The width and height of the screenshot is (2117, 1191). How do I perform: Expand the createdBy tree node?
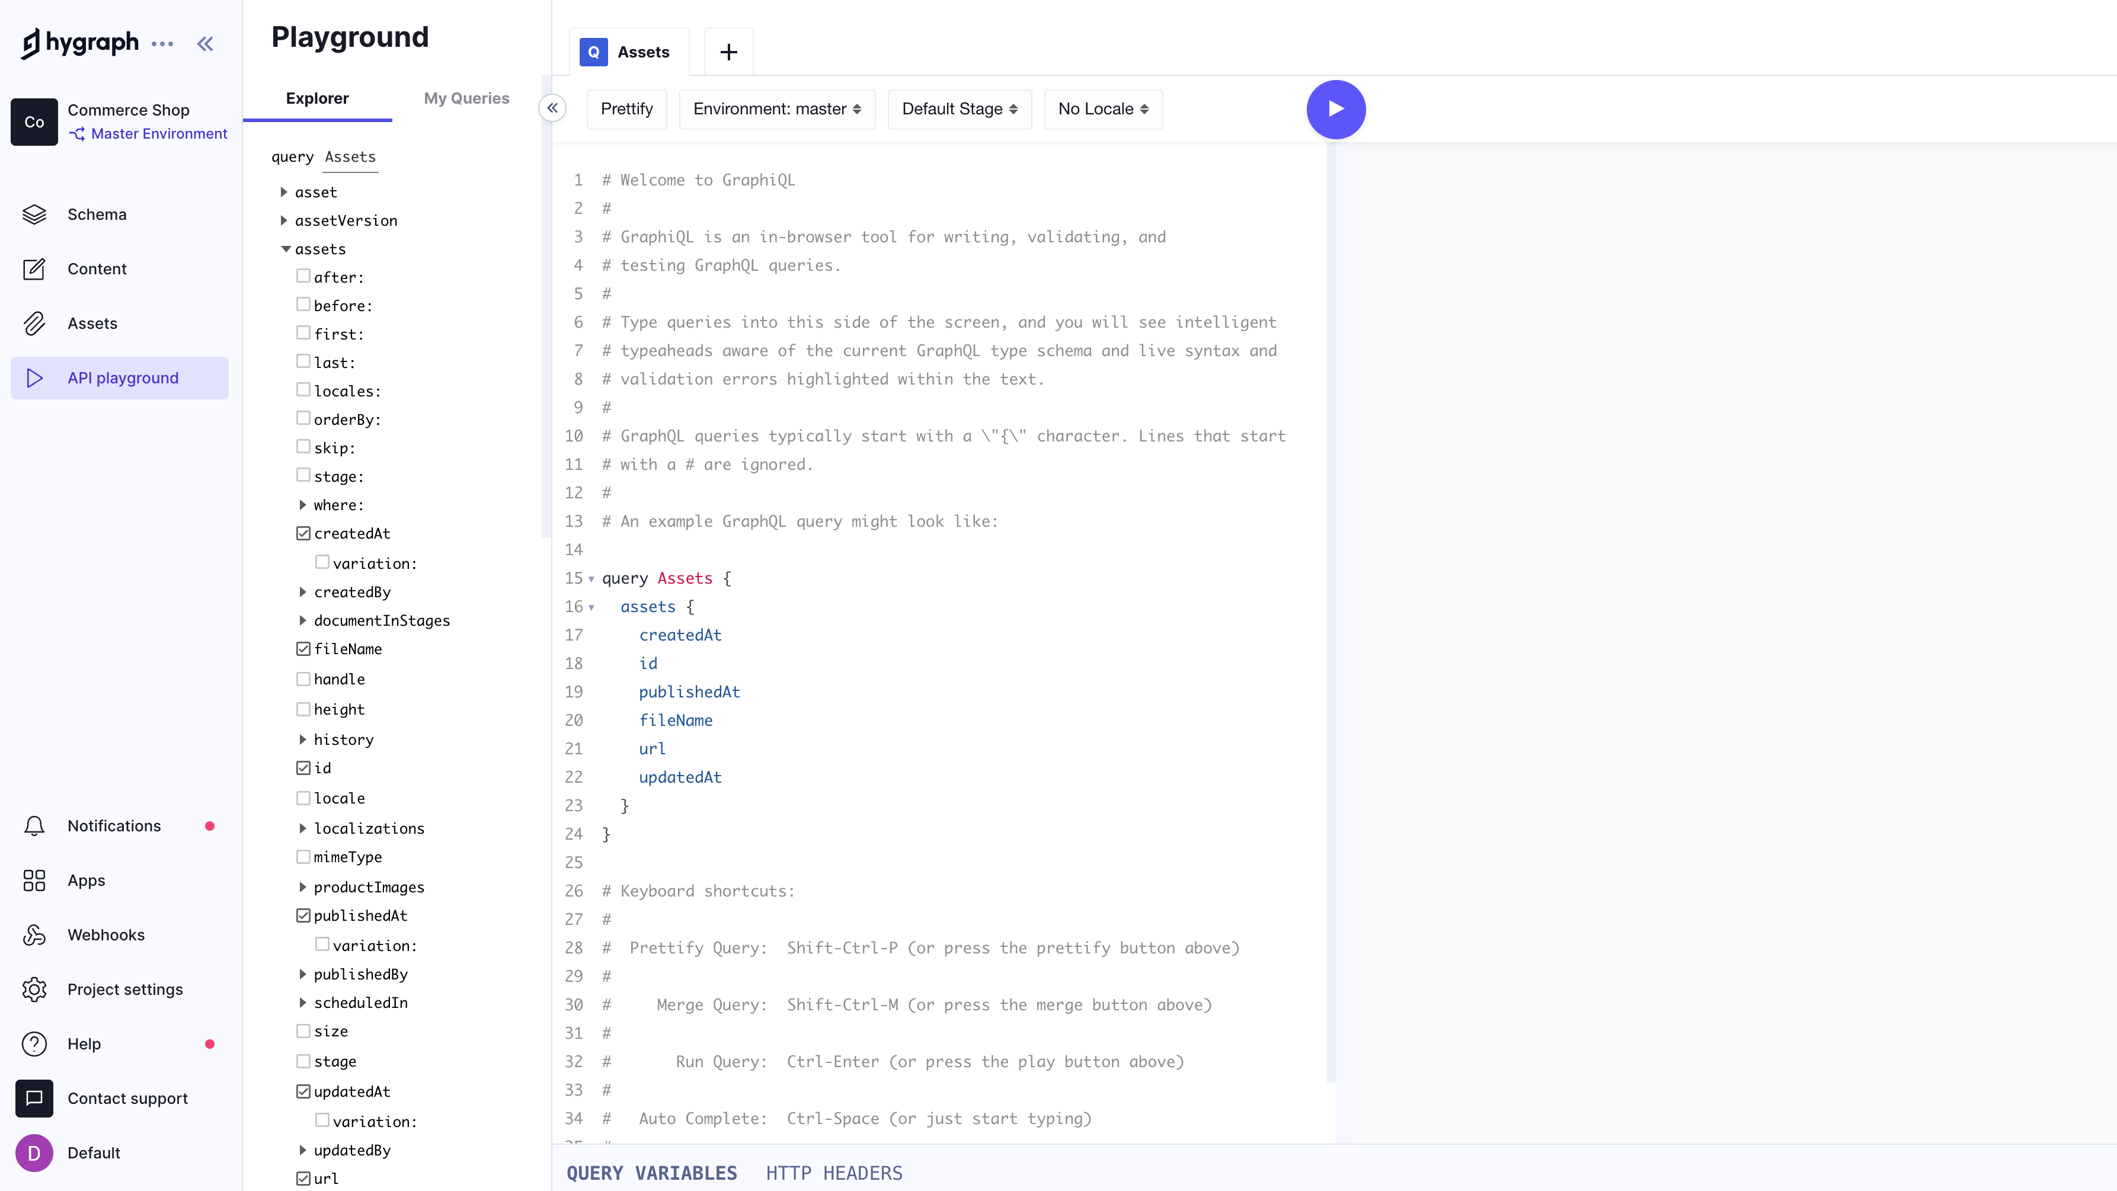(x=302, y=592)
